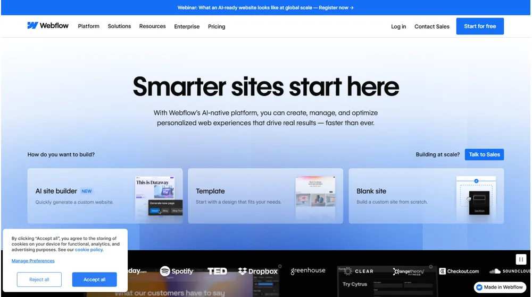Click the Start for free button
Image resolution: width=532 pixels, height=297 pixels.
(x=479, y=26)
